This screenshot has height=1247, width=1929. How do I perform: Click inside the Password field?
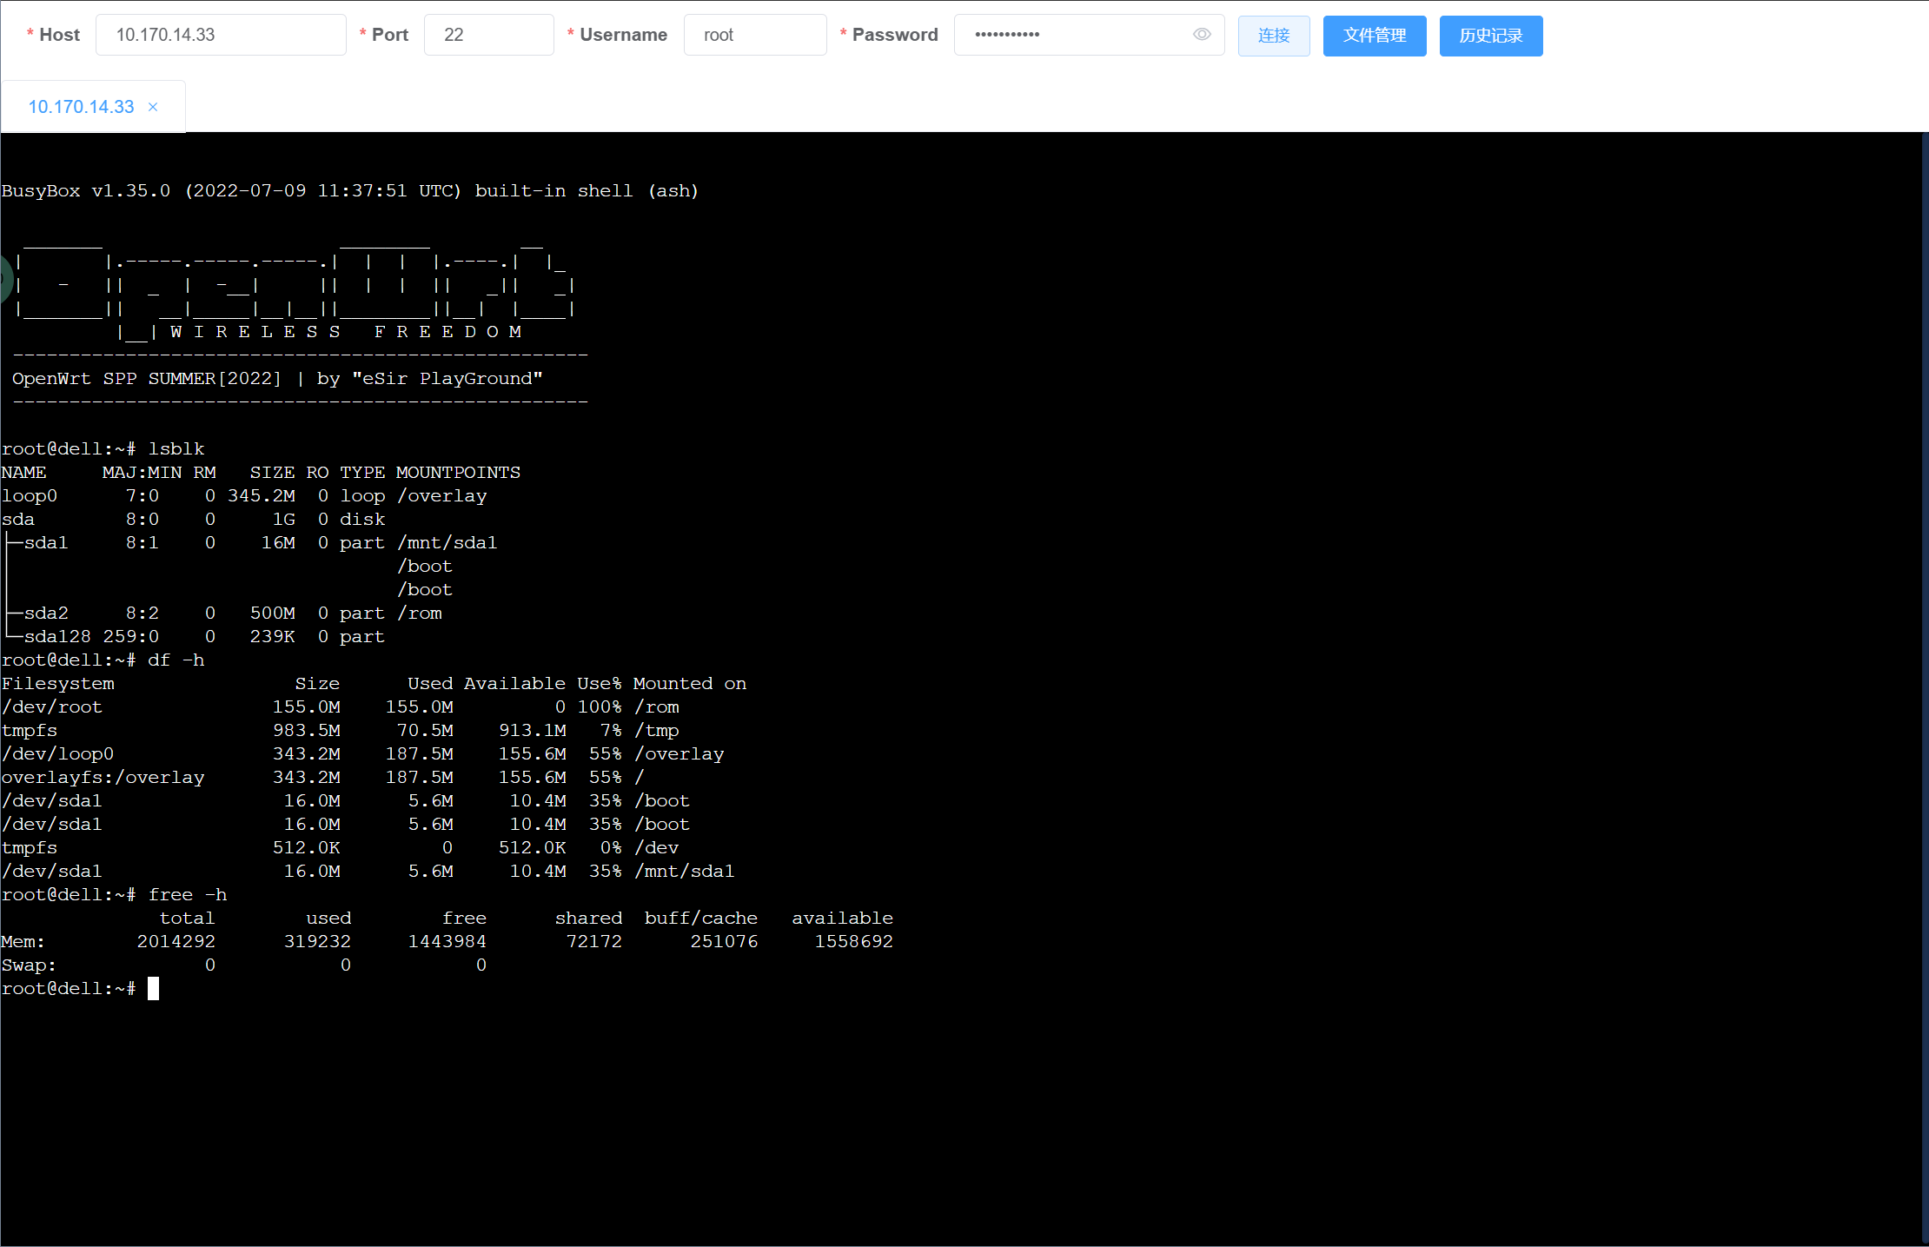pos(1069,35)
